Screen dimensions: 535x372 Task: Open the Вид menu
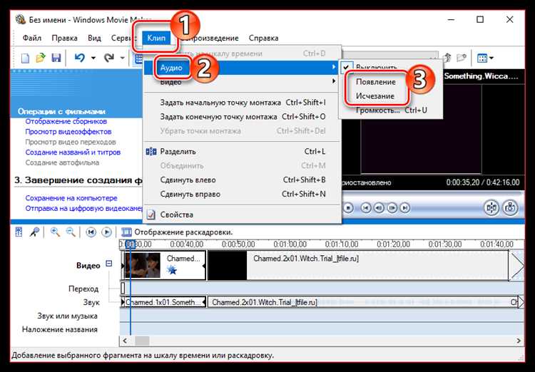tap(94, 38)
